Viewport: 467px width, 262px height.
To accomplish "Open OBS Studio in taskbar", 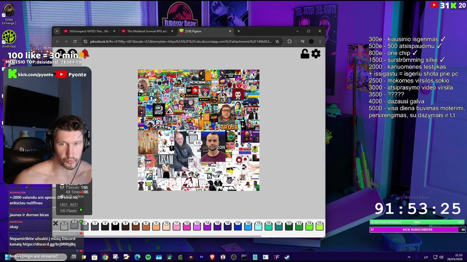I will (x=233, y=257).
